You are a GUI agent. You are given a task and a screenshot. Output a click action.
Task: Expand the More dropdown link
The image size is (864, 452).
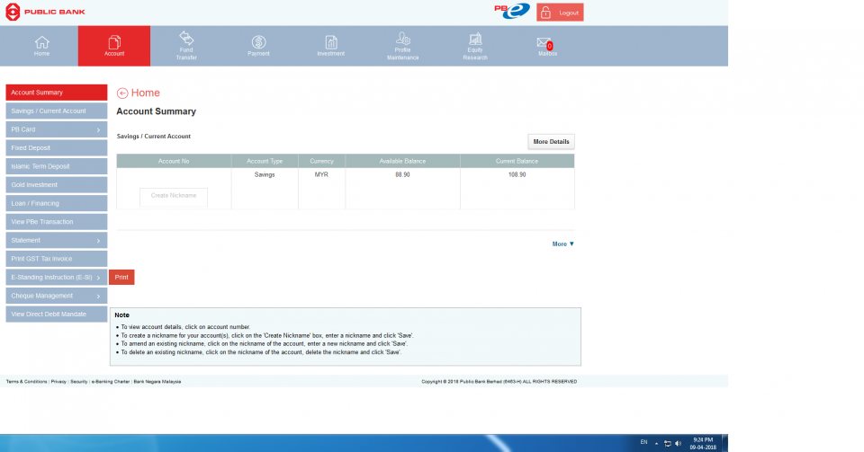point(563,244)
